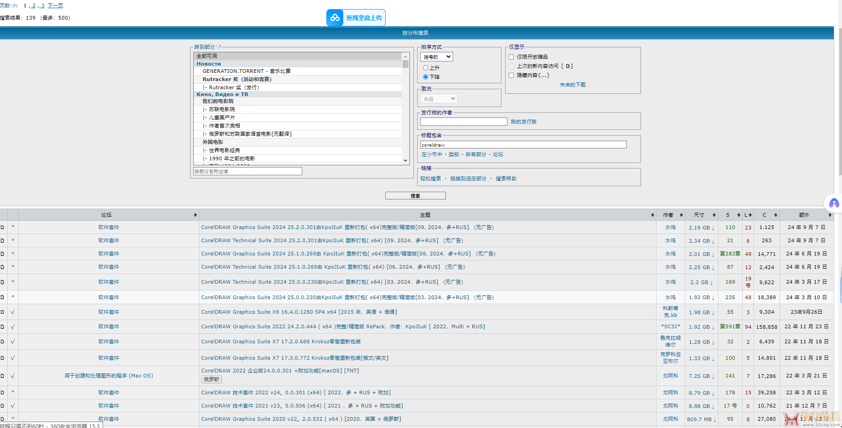Viewport: 842px width, 428px height.
Task: Click 链接到选定部分 link
Action: pos(468,178)
